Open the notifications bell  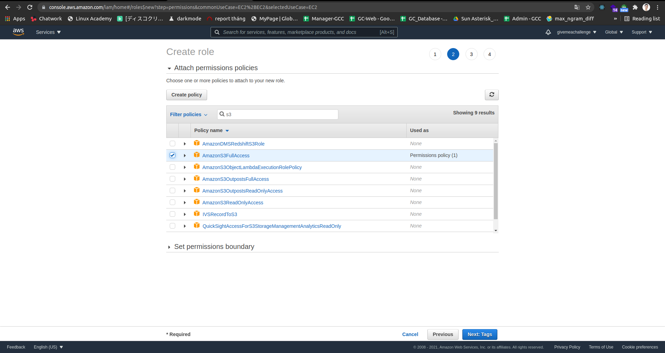tap(548, 32)
